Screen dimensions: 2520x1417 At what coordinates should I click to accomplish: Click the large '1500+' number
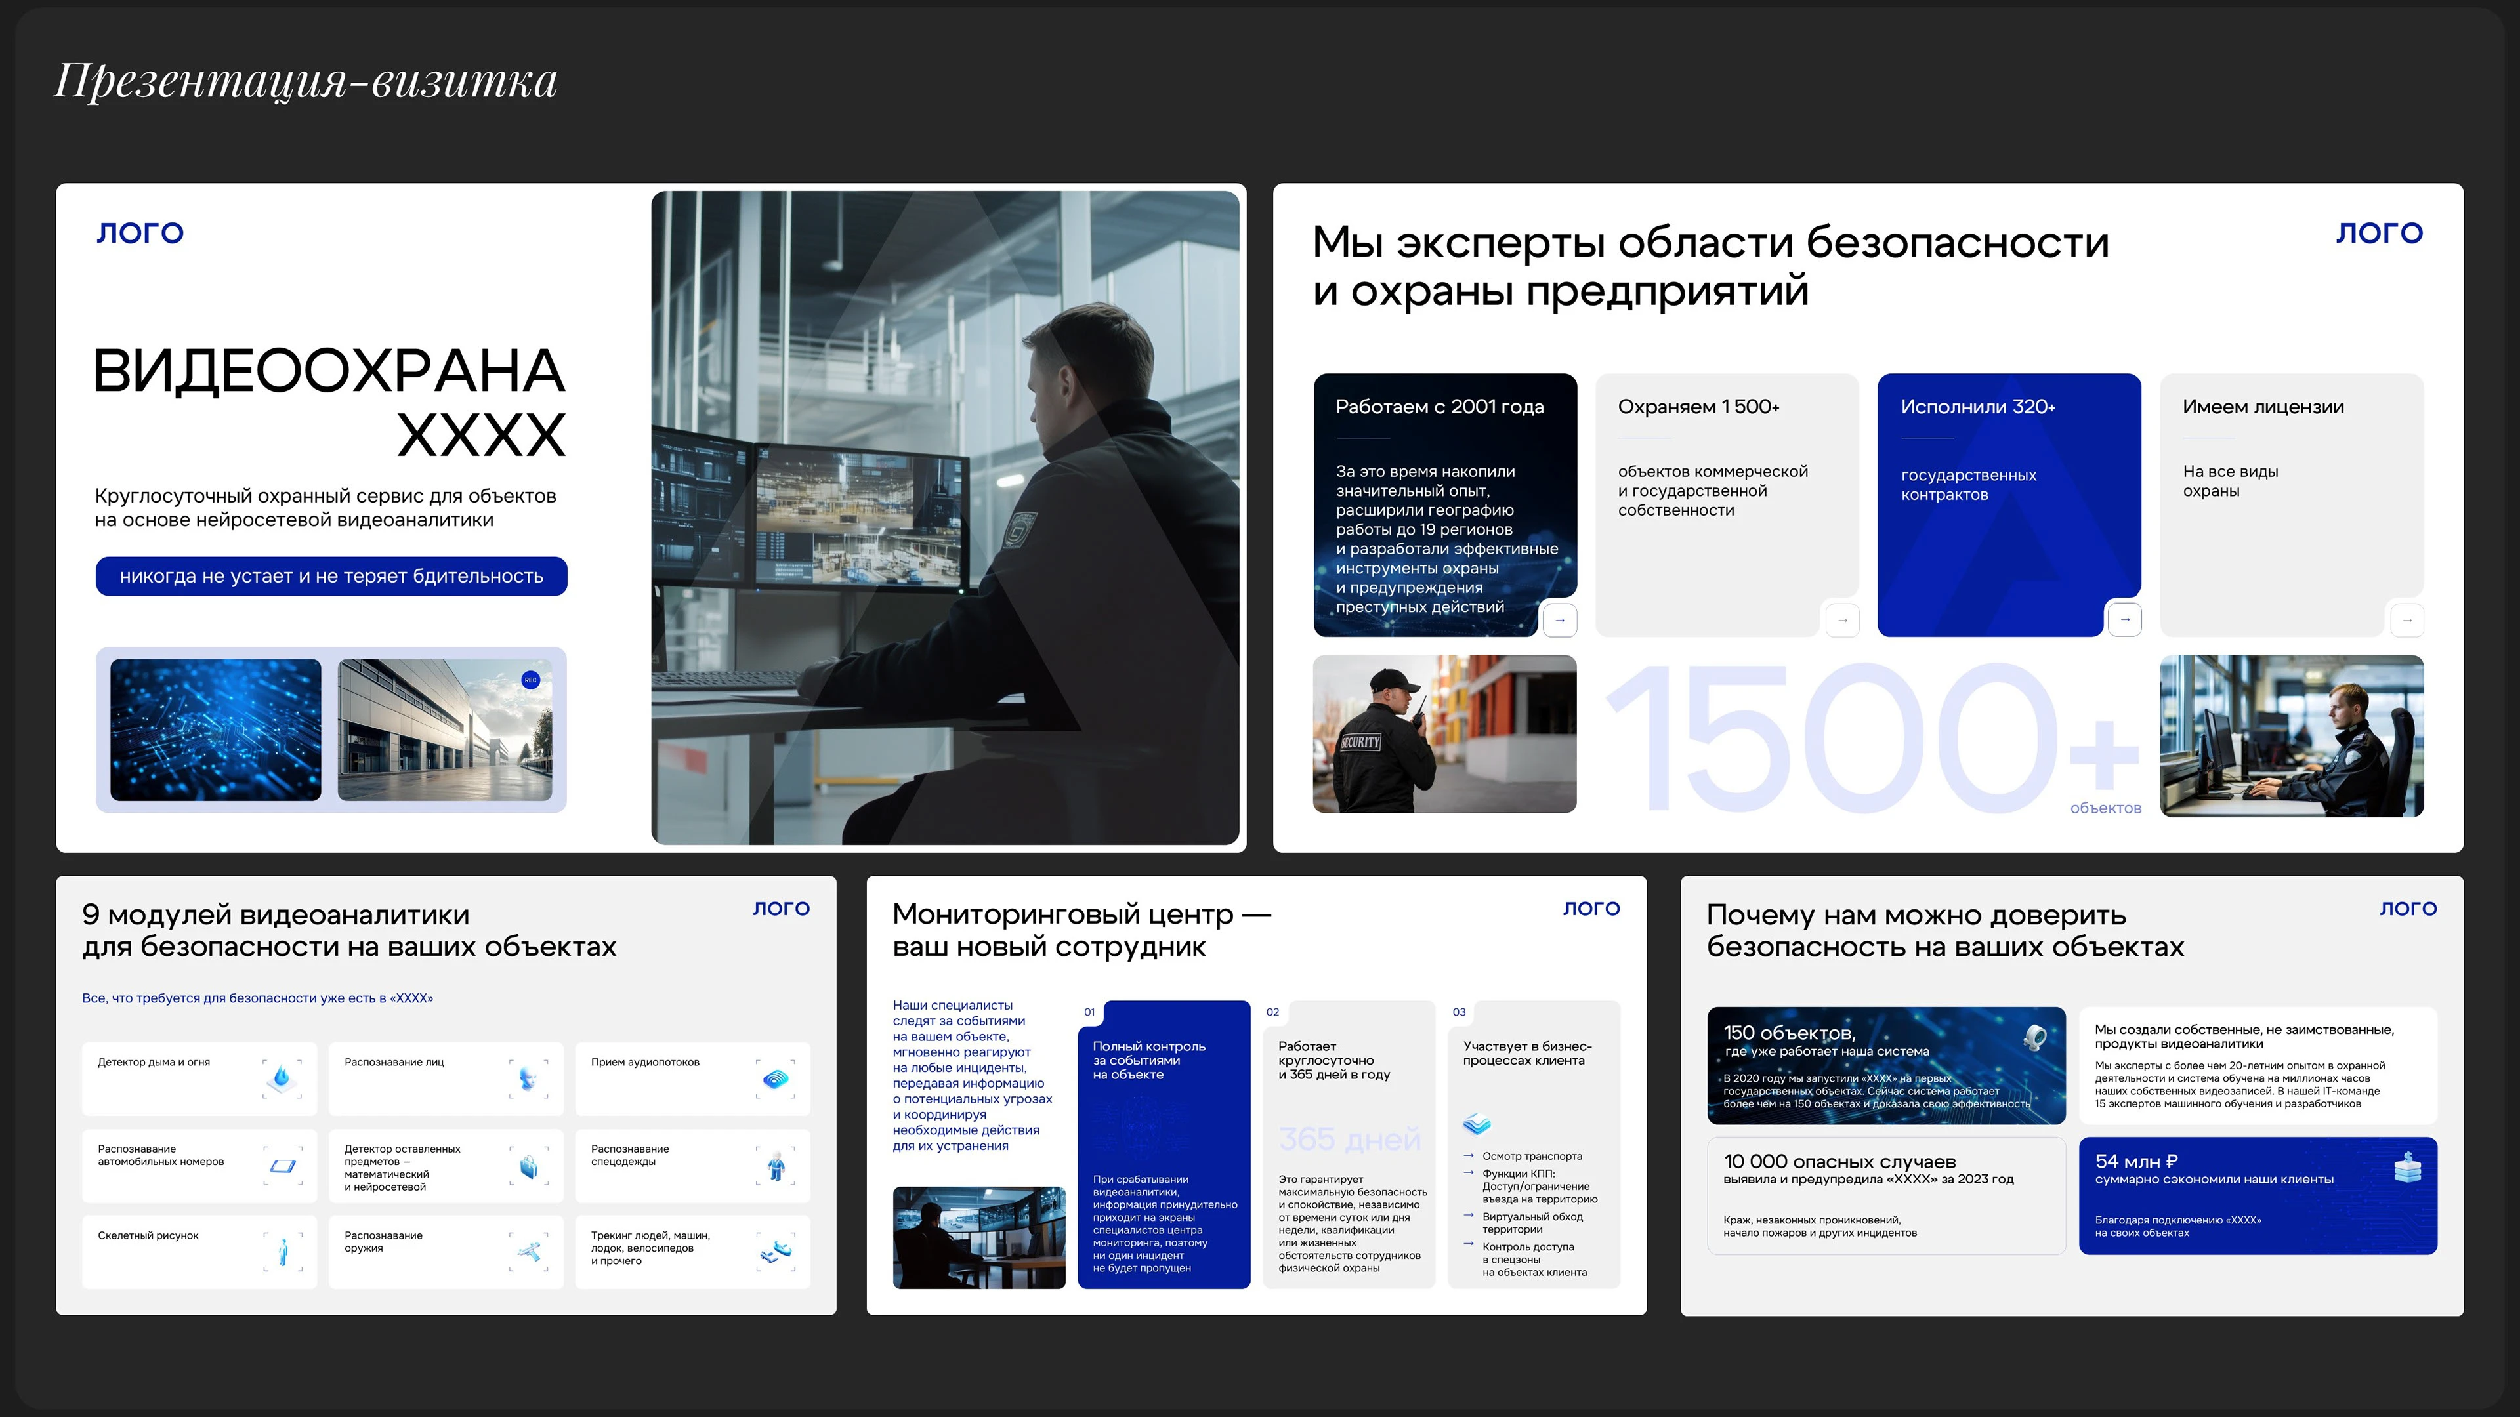point(1872,738)
